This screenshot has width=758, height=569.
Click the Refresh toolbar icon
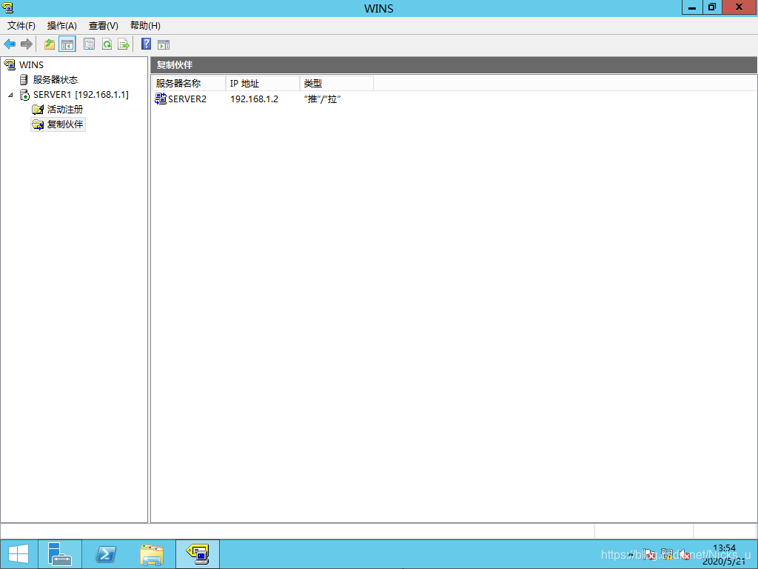(x=107, y=44)
